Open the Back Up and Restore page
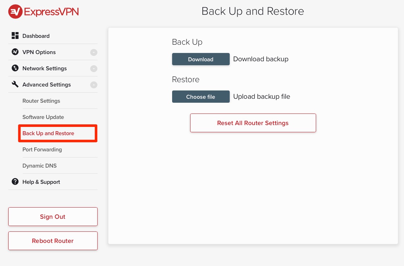 click(48, 133)
